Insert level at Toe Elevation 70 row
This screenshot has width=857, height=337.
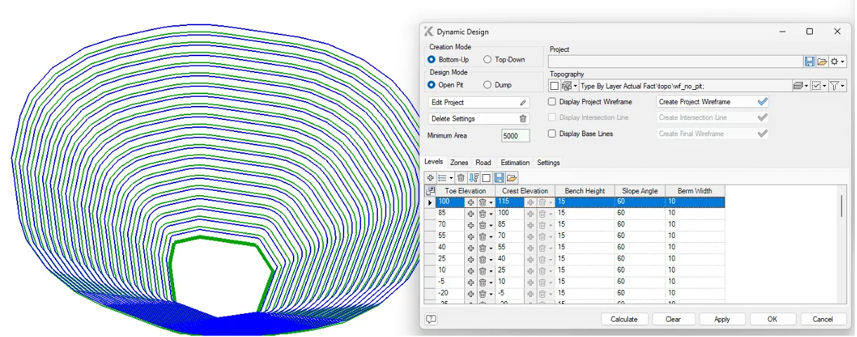471,225
